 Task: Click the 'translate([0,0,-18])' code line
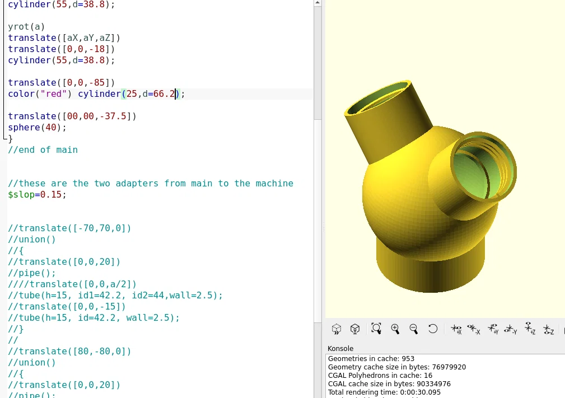click(61, 49)
